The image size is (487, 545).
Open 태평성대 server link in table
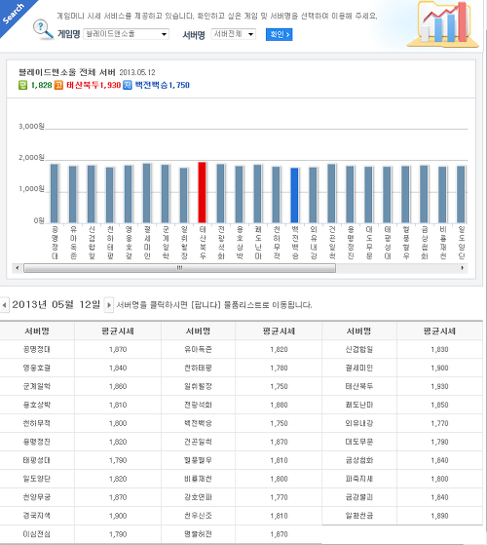[x=37, y=460]
